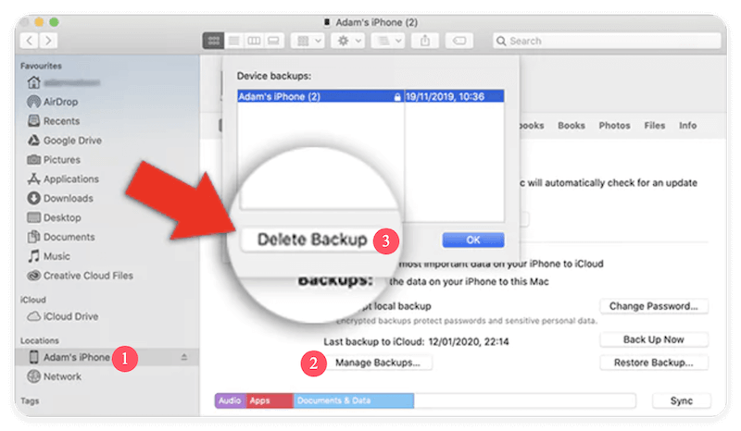This screenshot has height=431, width=741.
Task: Switch Finder to column view
Action: click(x=254, y=41)
